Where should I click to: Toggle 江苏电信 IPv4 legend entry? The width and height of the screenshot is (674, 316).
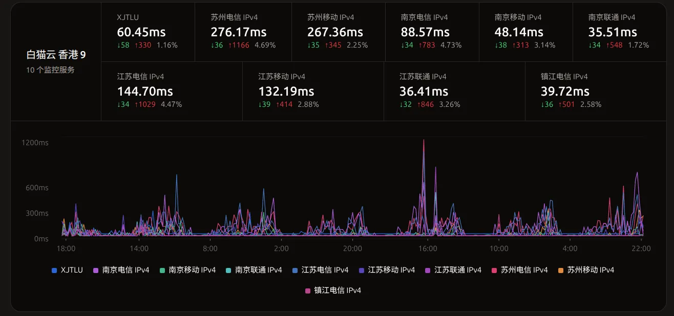click(x=320, y=270)
